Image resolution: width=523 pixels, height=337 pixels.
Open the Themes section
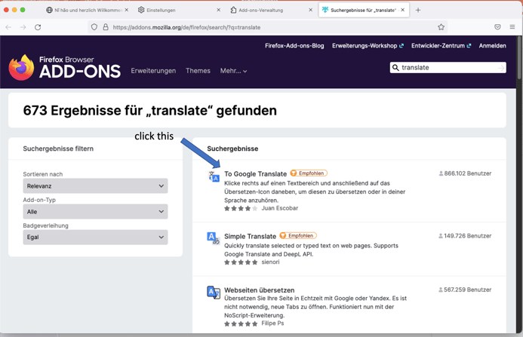pyautogui.click(x=198, y=71)
